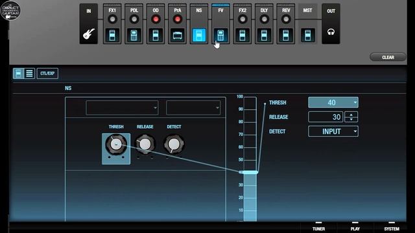Select the IN guitar input block
This screenshot has width=415, height=233.
point(89,24)
